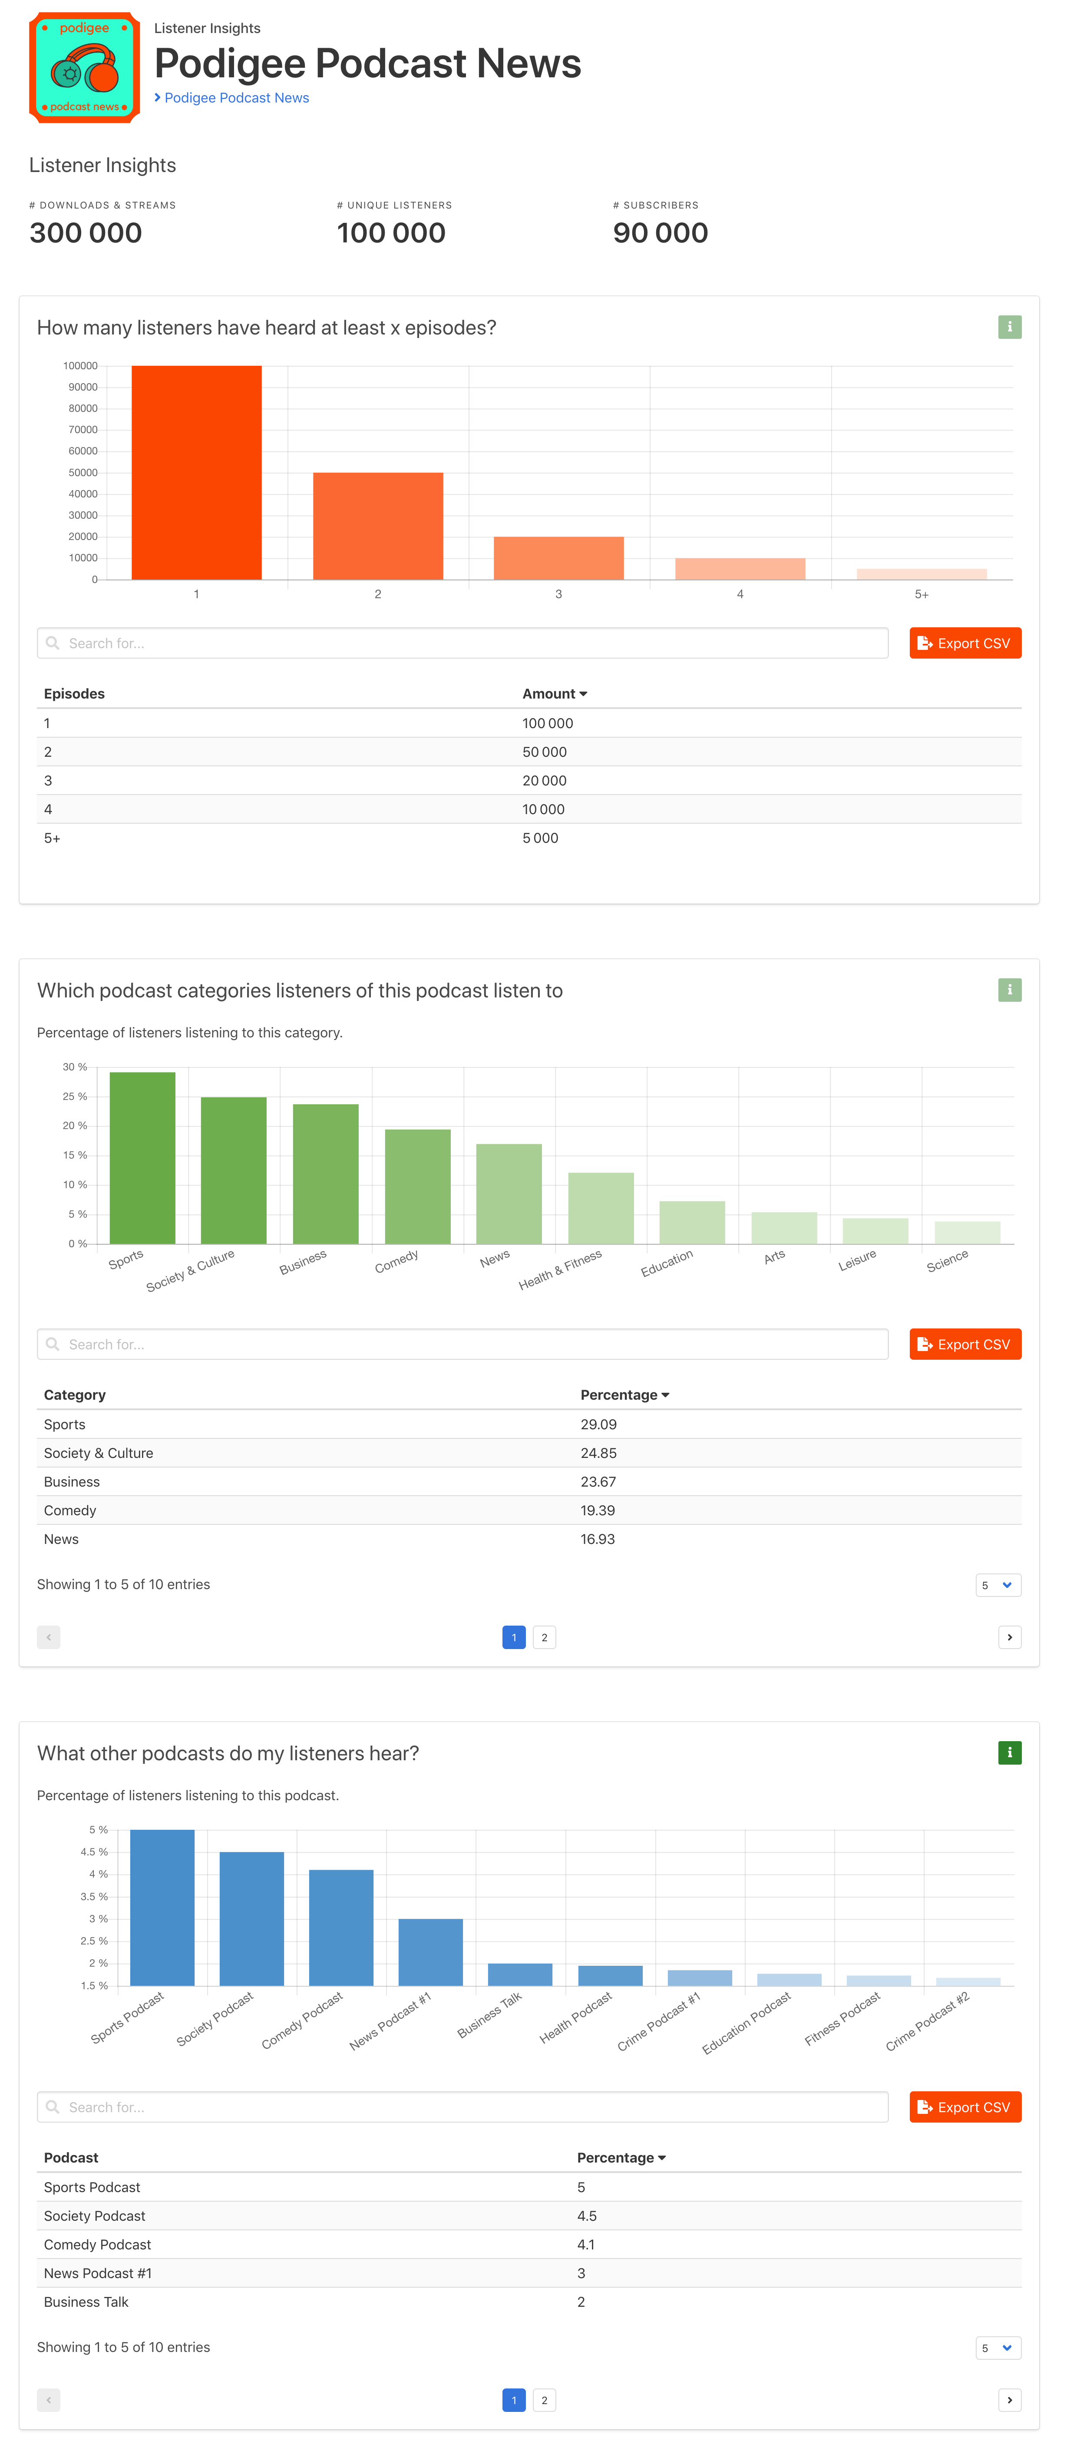This screenshot has width=1067, height=2461.
Task: Select the Sports Podcast table row
Action: click(x=529, y=2187)
